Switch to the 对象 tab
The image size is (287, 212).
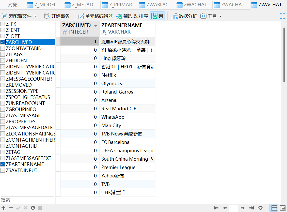[13, 5]
